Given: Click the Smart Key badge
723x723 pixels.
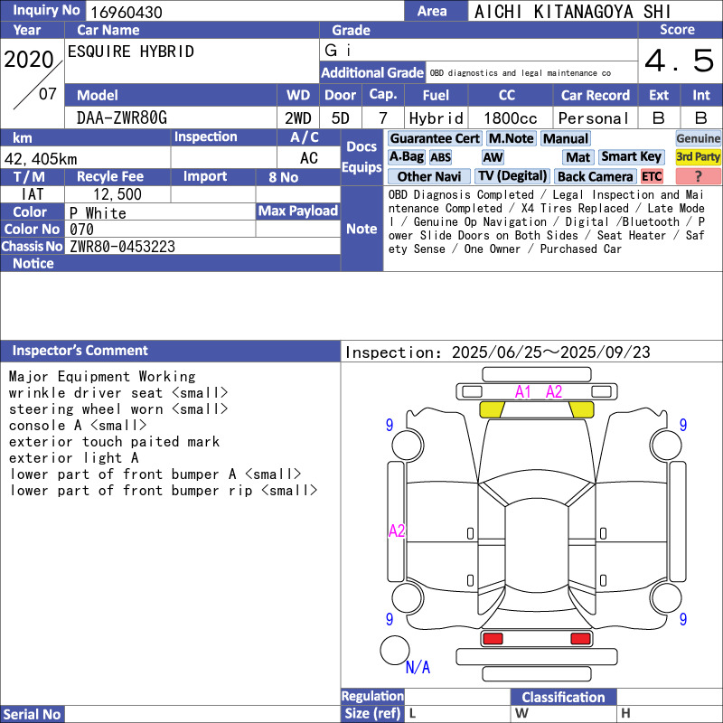Looking at the screenshot, I should click(x=632, y=157).
